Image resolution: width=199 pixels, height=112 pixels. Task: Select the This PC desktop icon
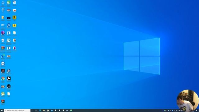click(3, 2)
